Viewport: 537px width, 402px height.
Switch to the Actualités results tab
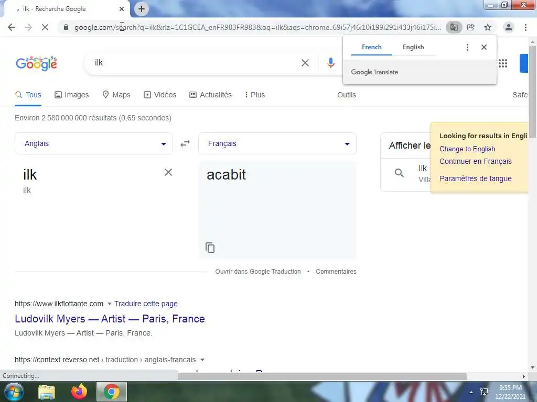(211, 95)
